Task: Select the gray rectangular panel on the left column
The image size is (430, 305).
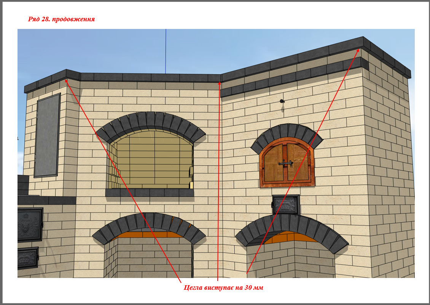Action: [x=48, y=135]
